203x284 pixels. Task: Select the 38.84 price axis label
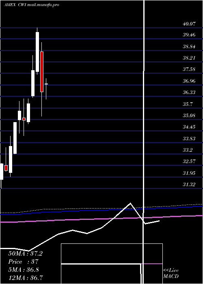189,47
